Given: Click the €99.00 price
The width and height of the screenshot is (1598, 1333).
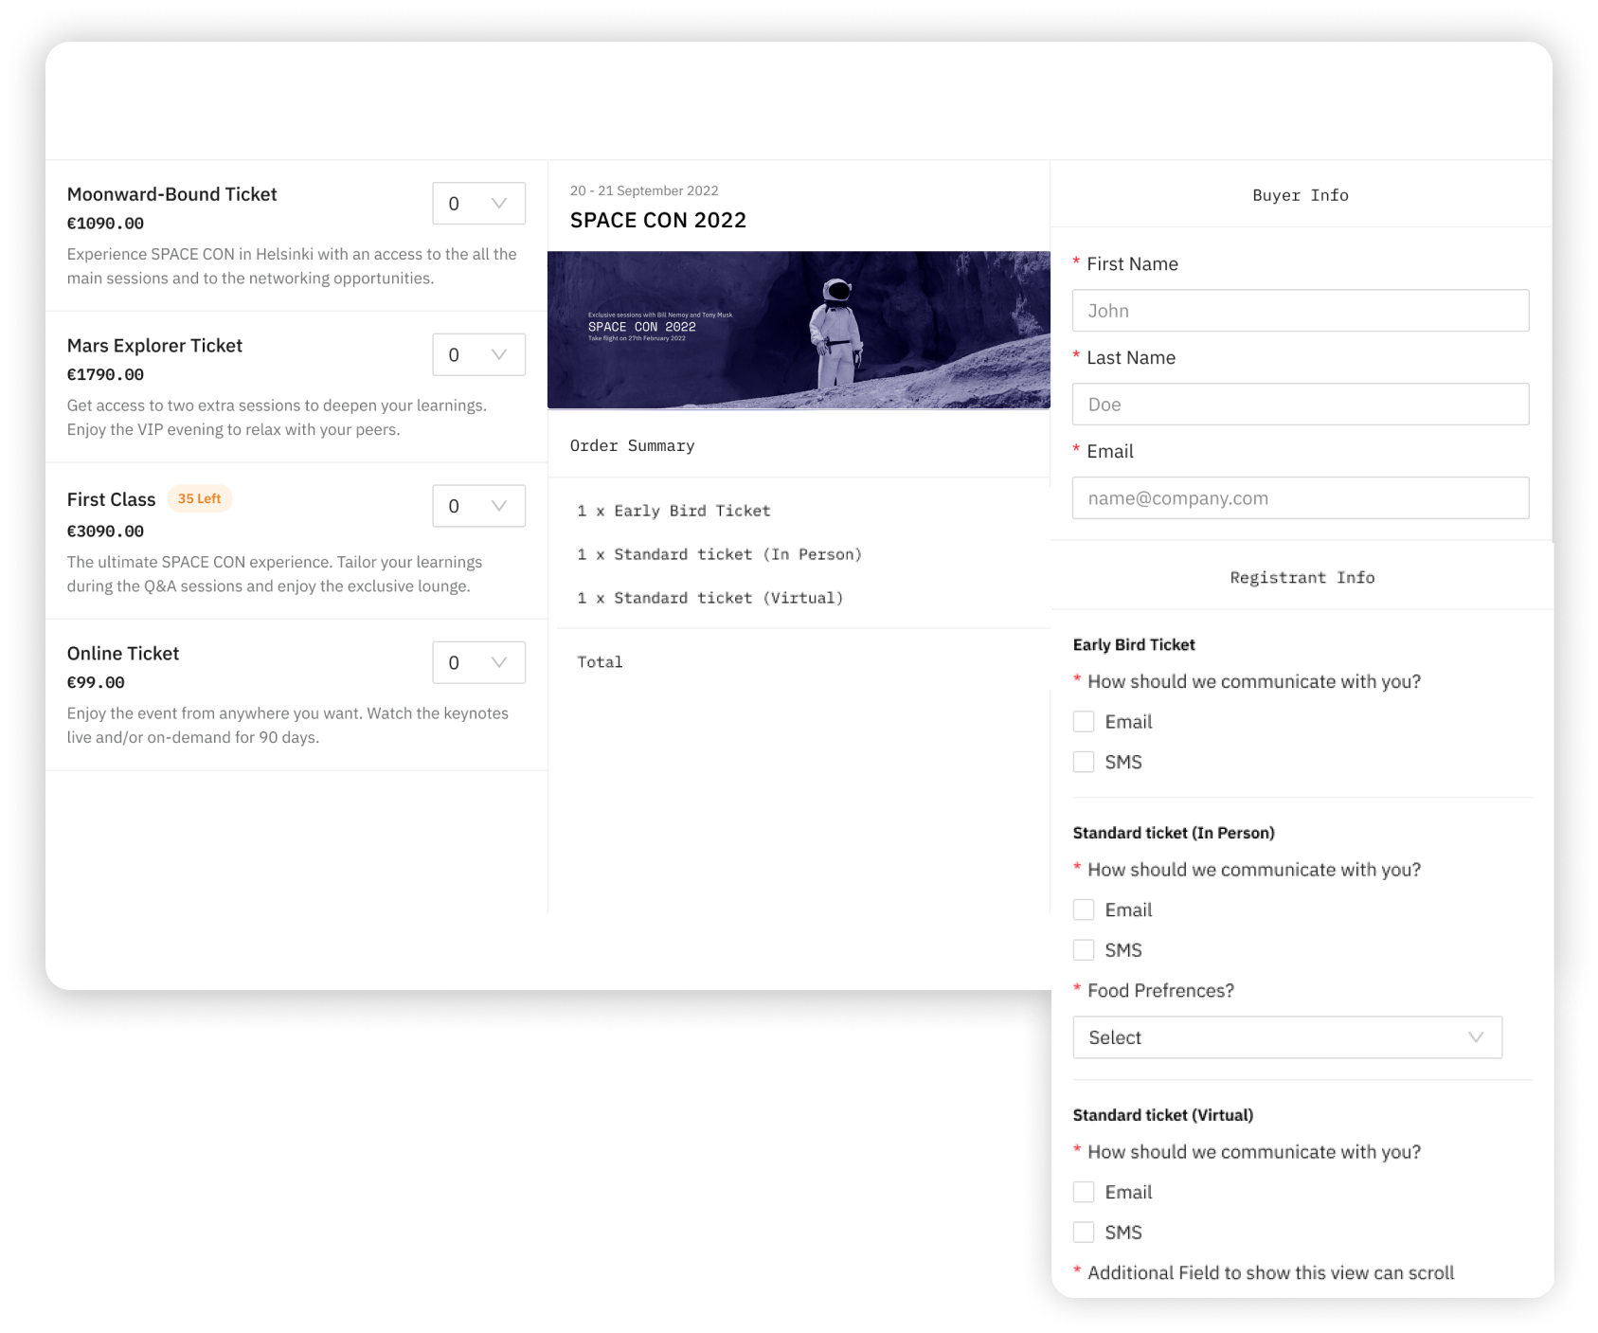Looking at the screenshot, I should pos(96,682).
